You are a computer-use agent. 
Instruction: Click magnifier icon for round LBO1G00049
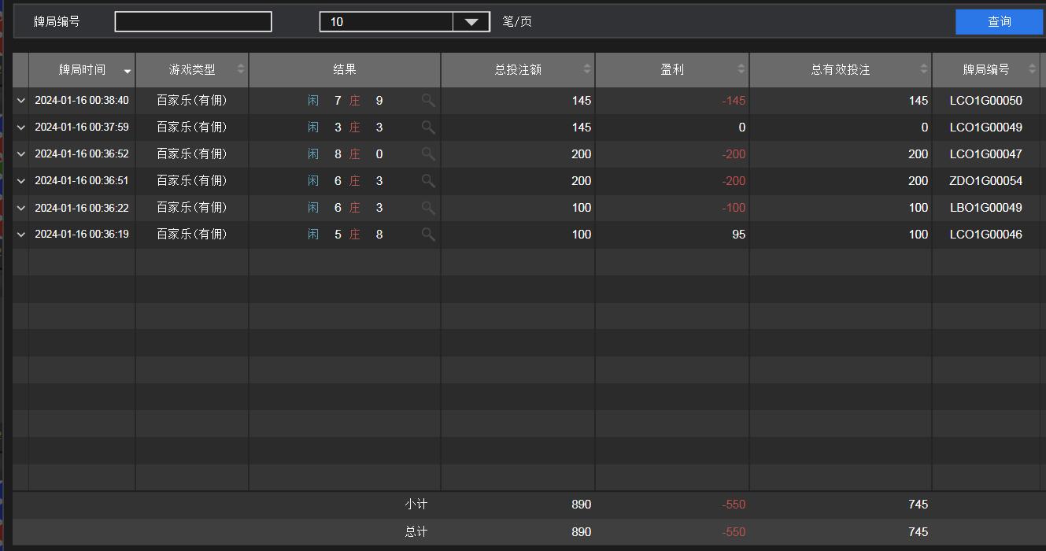[x=428, y=208]
